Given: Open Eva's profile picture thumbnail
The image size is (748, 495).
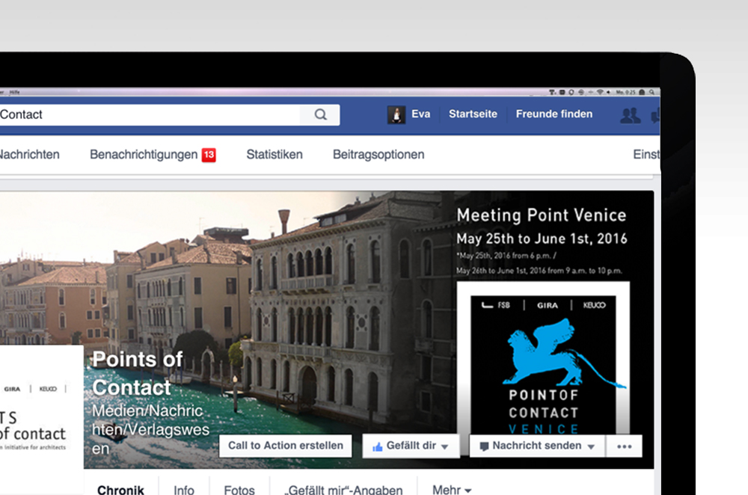Looking at the screenshot, I should (396, 115).
